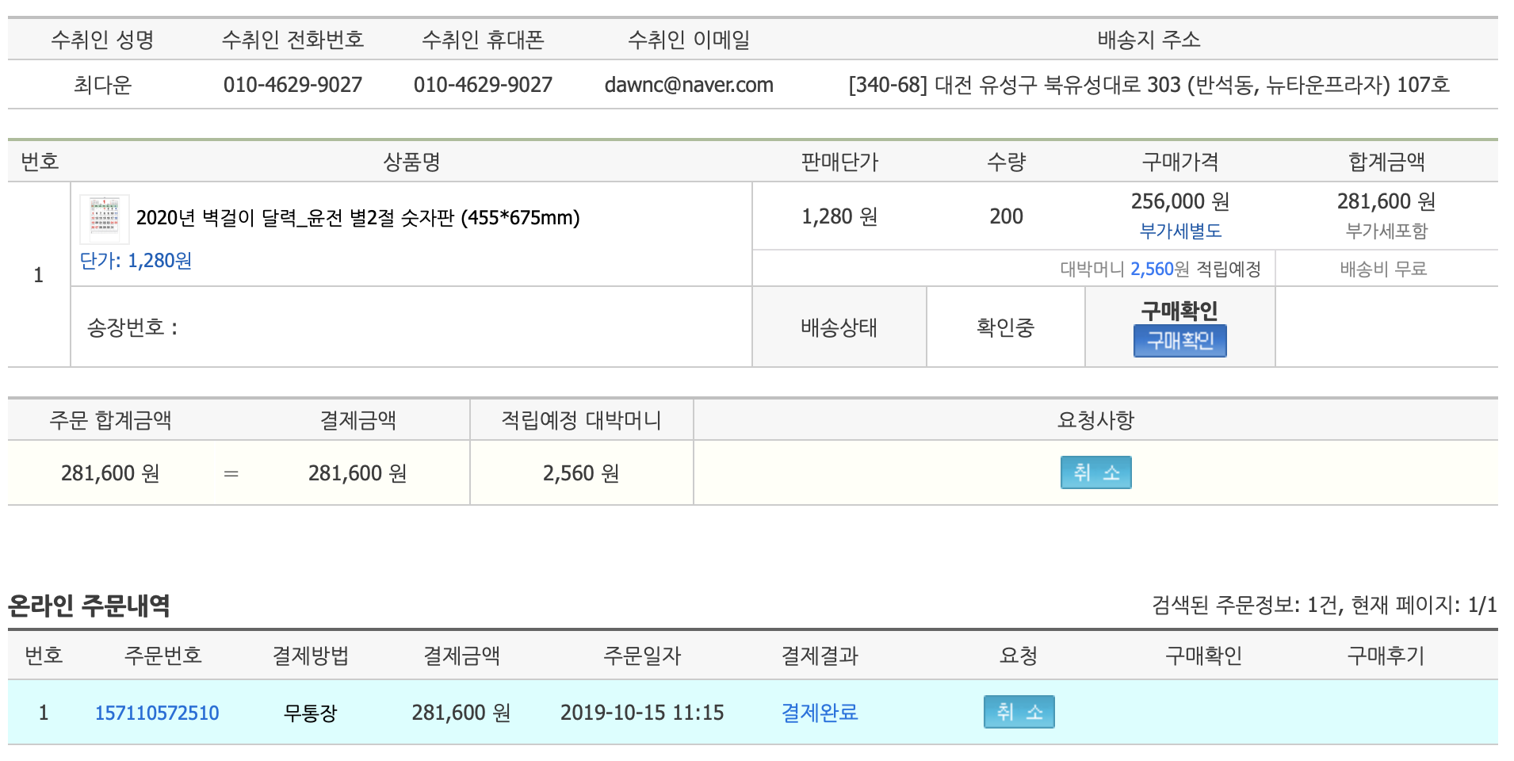Viewport: 1514px width, 761px height.
Task: Click the 결제방법 column header
Action: 311,656
